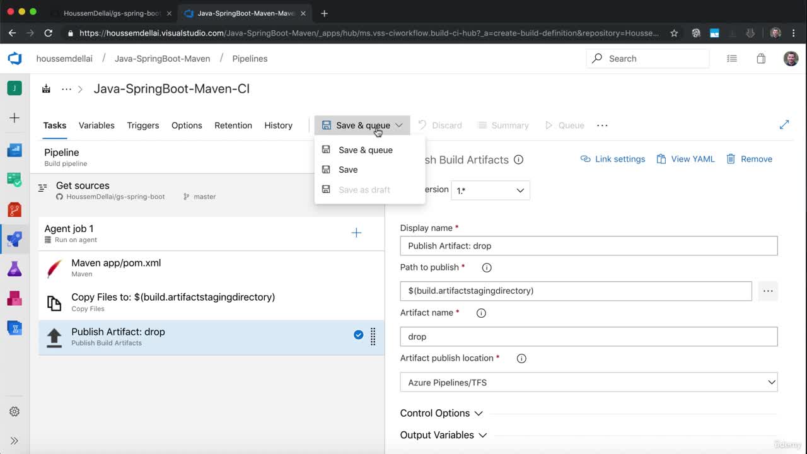The height and width of the screenshot is (454, 807).
Task: Click the Path to publish input field
Action: (x=576, y=291)
